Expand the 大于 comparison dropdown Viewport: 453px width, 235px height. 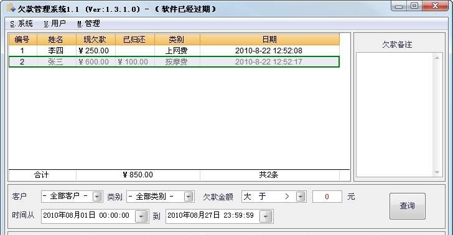click(x=301, y=197)
